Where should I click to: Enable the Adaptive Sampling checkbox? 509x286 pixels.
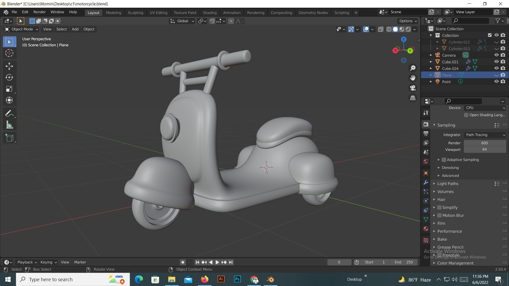(x=444, y=160)
